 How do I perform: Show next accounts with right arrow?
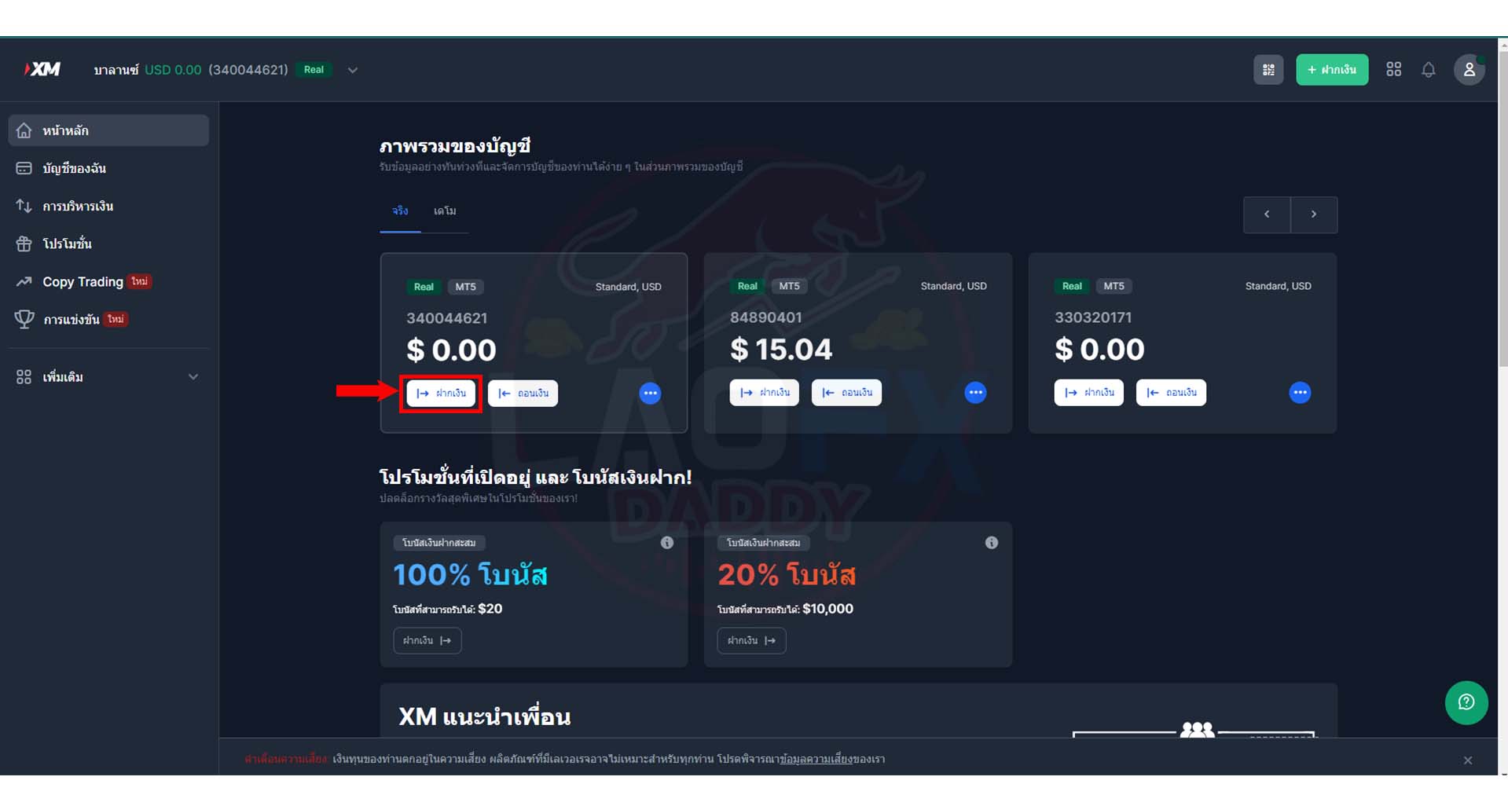1314,214
